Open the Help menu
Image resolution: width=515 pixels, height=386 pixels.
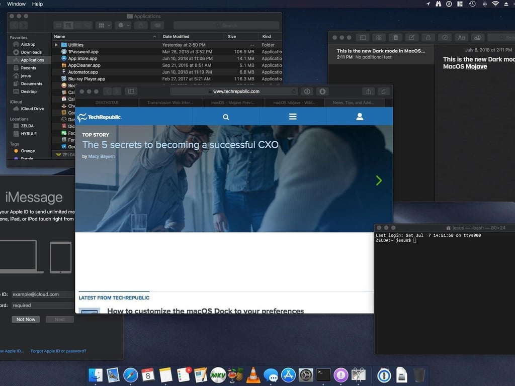pyautogui.click(x=37, y=4)
